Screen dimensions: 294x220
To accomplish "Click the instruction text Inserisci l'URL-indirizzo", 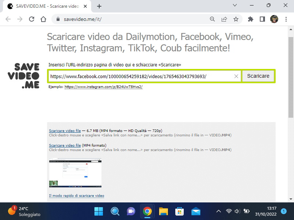I will click(115, 65).
